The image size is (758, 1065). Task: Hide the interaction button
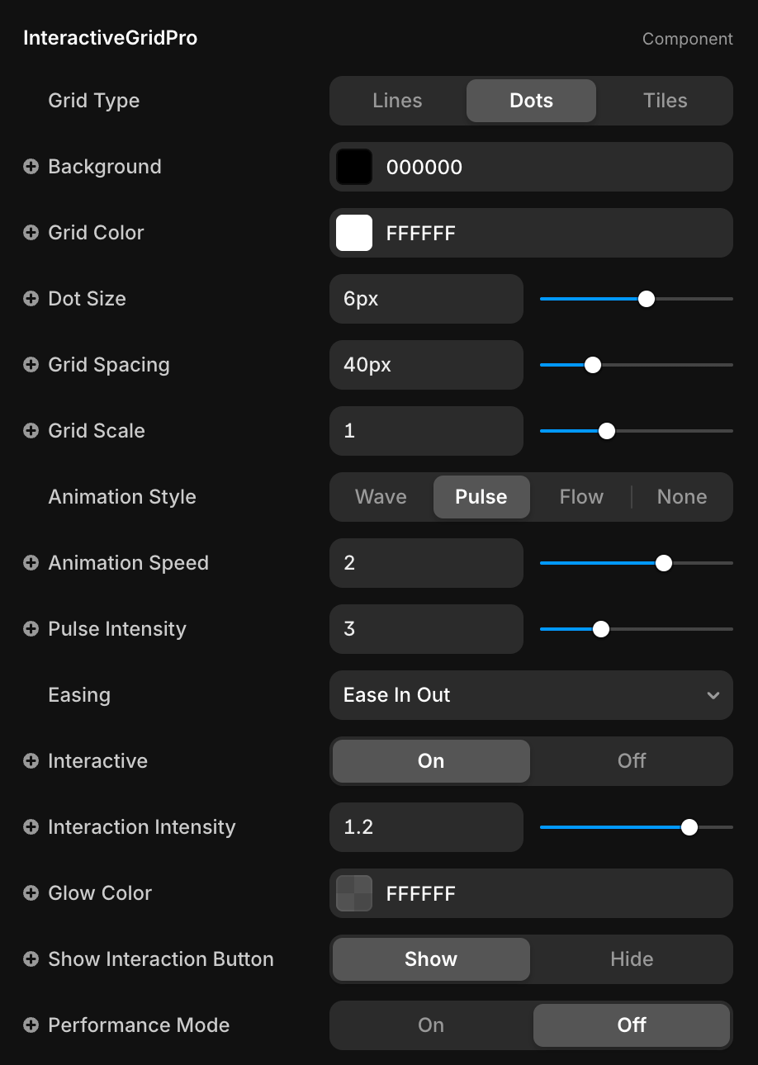tap(631, 959)
